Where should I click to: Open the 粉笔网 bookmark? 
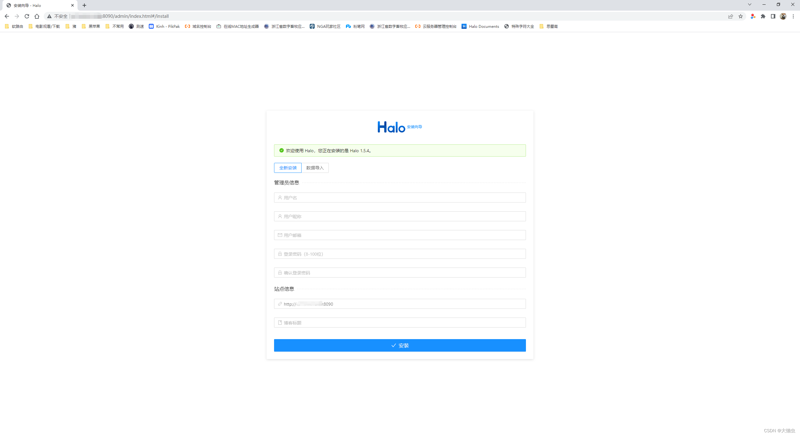(355, 26)
